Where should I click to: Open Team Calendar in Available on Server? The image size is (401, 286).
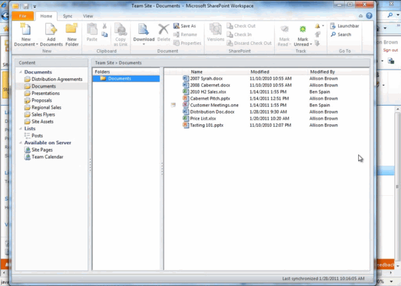tap(43, 157)
